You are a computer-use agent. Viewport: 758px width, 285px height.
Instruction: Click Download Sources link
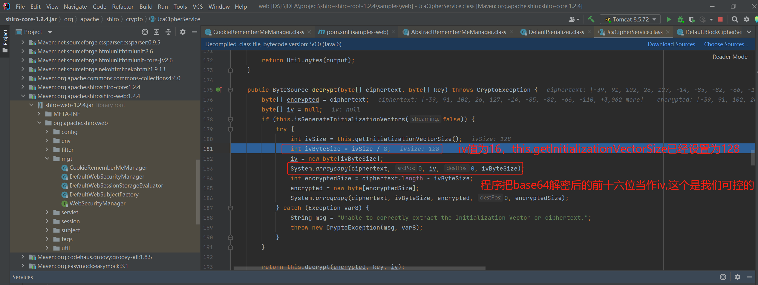[x=671, y=44]
